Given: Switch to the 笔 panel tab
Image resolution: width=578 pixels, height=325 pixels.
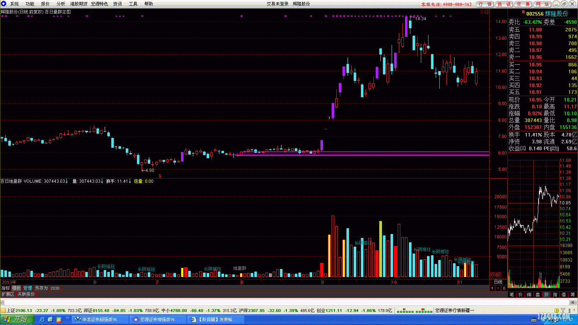Looking at the screenshot, I should click(x=512, y=295).
